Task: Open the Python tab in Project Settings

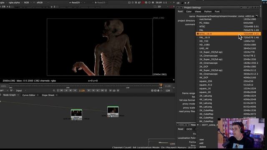Action: pos(208,12)
